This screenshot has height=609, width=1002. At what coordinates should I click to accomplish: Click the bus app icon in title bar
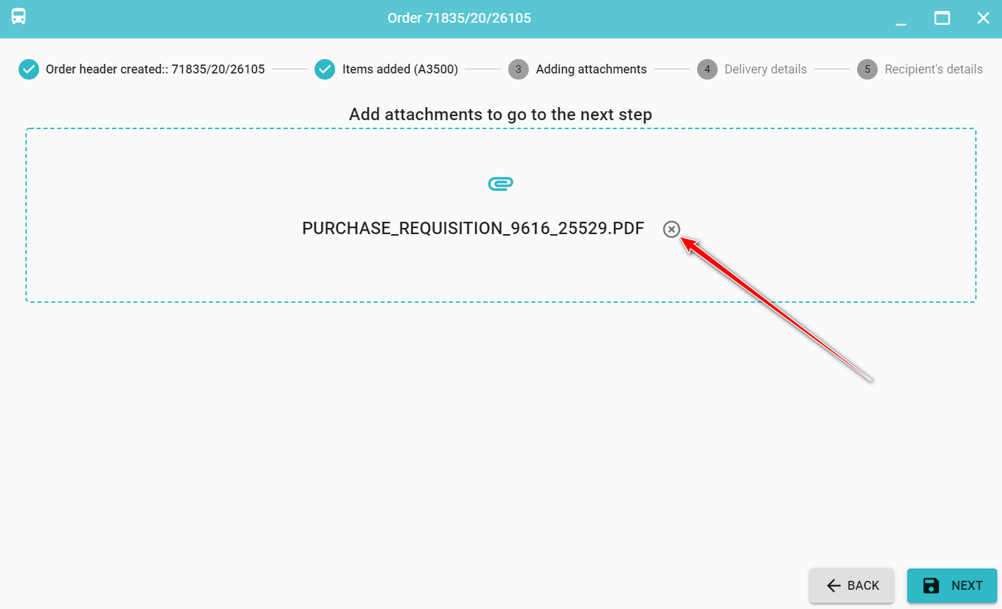(x=19, y=17)
